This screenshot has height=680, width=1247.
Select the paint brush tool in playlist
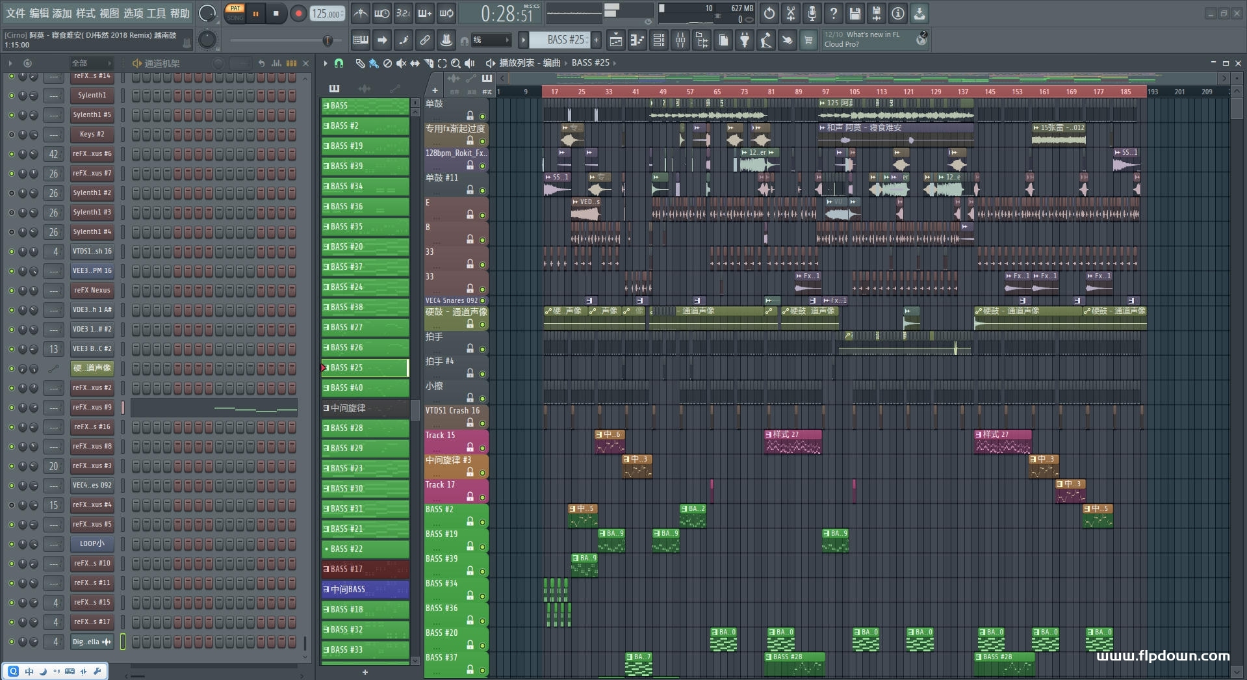[x=374, y=63]
